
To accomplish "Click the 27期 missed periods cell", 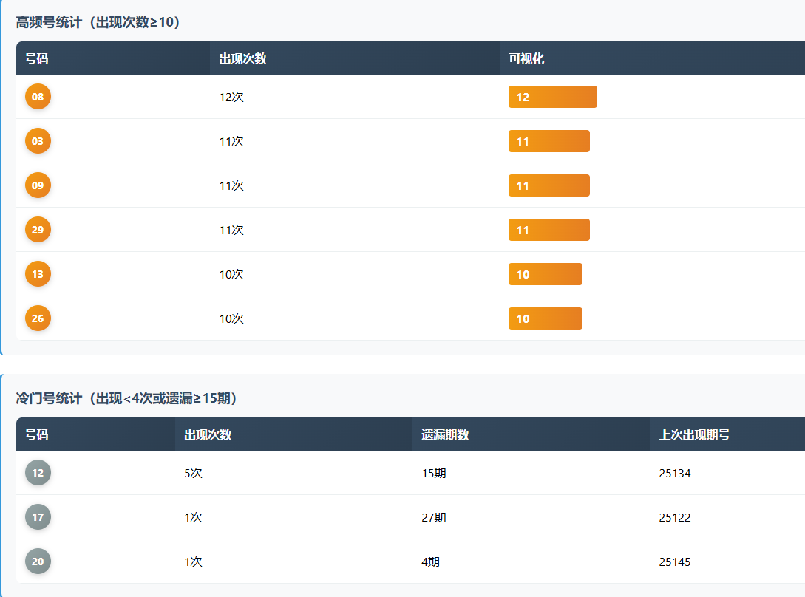I will (433, 517).
